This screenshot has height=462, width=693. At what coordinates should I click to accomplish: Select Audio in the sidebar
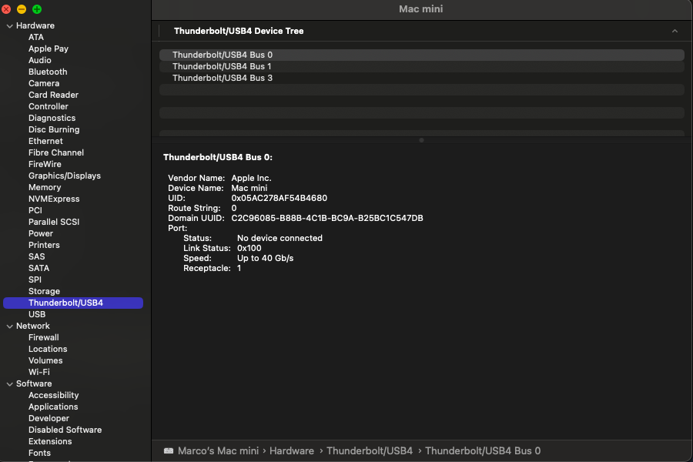point(40,60)
